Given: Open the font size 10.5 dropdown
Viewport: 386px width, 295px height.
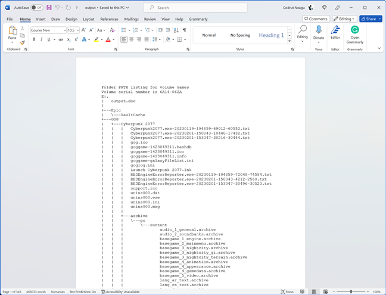Looking at the screenshot, I should [x=77, y=30].
